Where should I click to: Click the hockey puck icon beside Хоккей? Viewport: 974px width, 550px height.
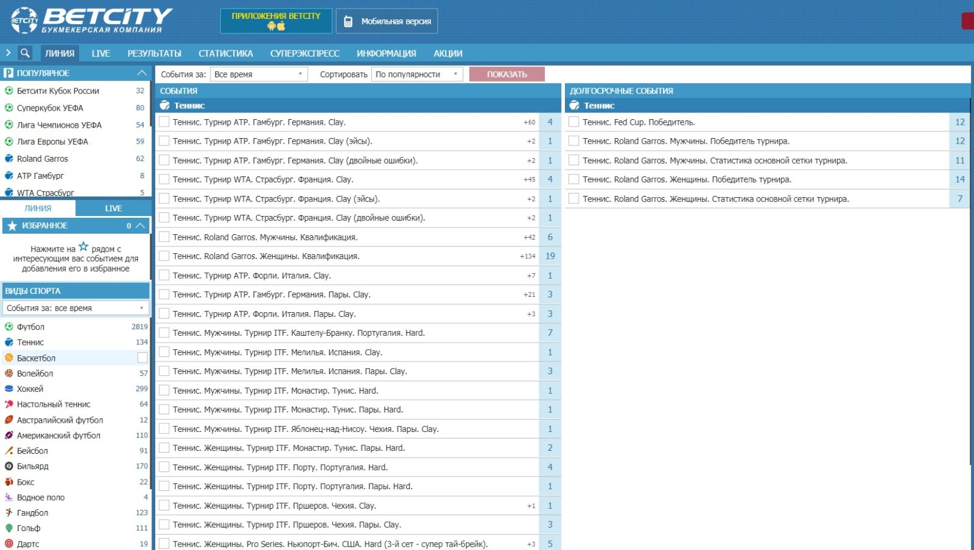click(9, 389)
